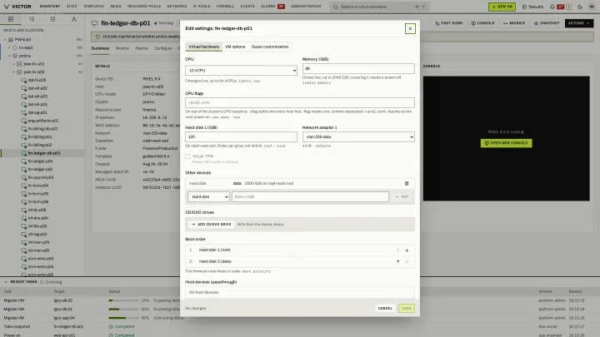
Task: Click the Size in GiB input field
Action: pos(310,196)
